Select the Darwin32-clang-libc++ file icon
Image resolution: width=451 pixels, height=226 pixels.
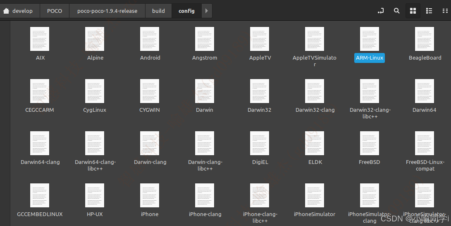pyautogui.click(x=370, y=91)
